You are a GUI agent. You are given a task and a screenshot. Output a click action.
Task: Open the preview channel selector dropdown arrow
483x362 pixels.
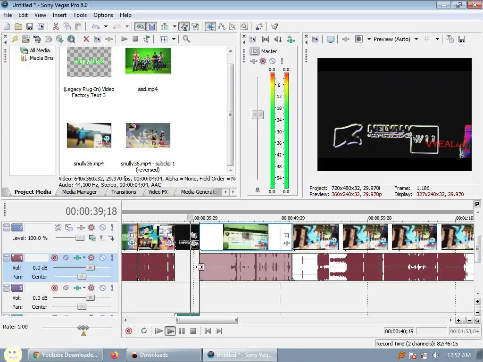[x=369, y=39]
